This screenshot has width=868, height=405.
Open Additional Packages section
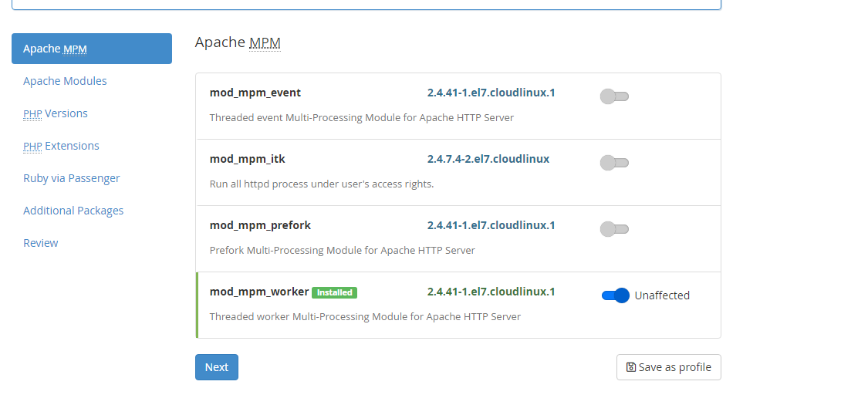click(x=73, y=211)
